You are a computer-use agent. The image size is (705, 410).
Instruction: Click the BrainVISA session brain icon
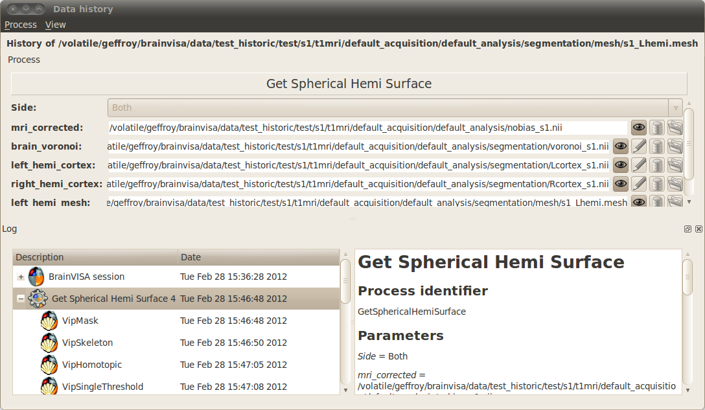click(36, 277)
